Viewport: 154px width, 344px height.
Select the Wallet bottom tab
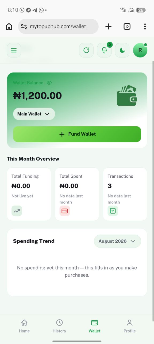point(95,326)
